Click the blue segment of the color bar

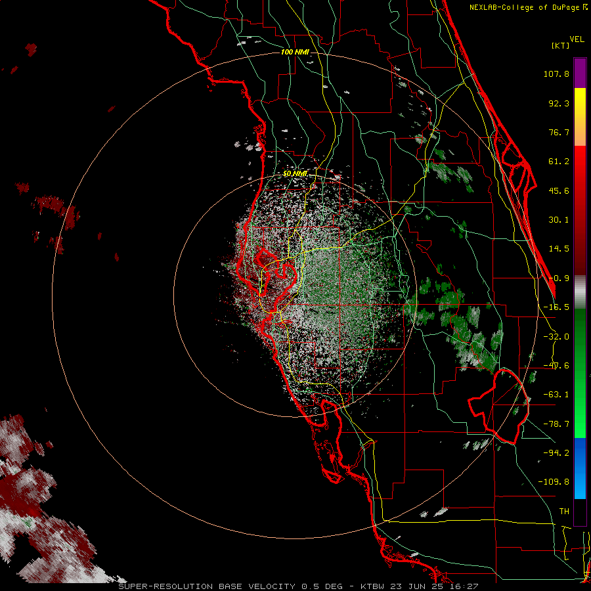tap(580, 468)
